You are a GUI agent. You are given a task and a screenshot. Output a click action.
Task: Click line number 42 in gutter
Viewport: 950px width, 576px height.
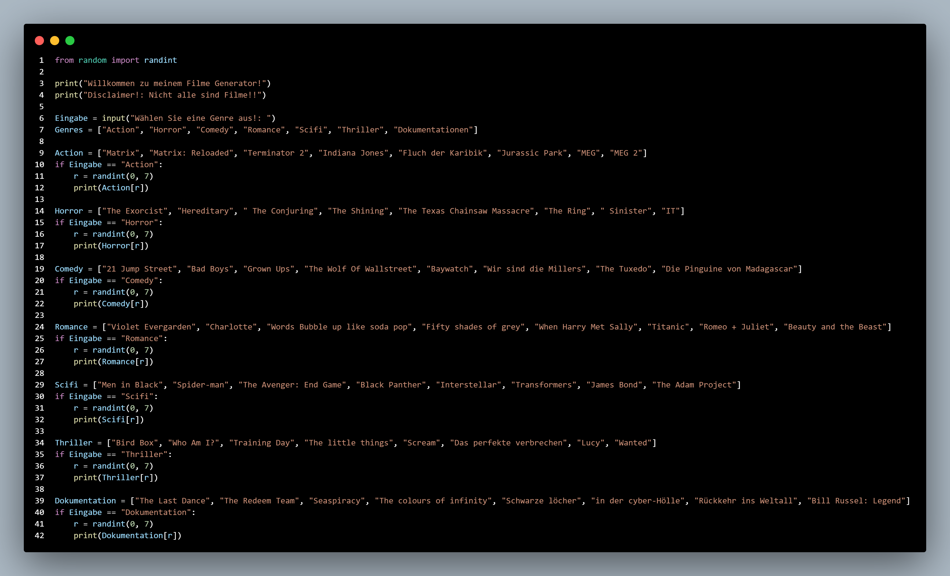39,535
